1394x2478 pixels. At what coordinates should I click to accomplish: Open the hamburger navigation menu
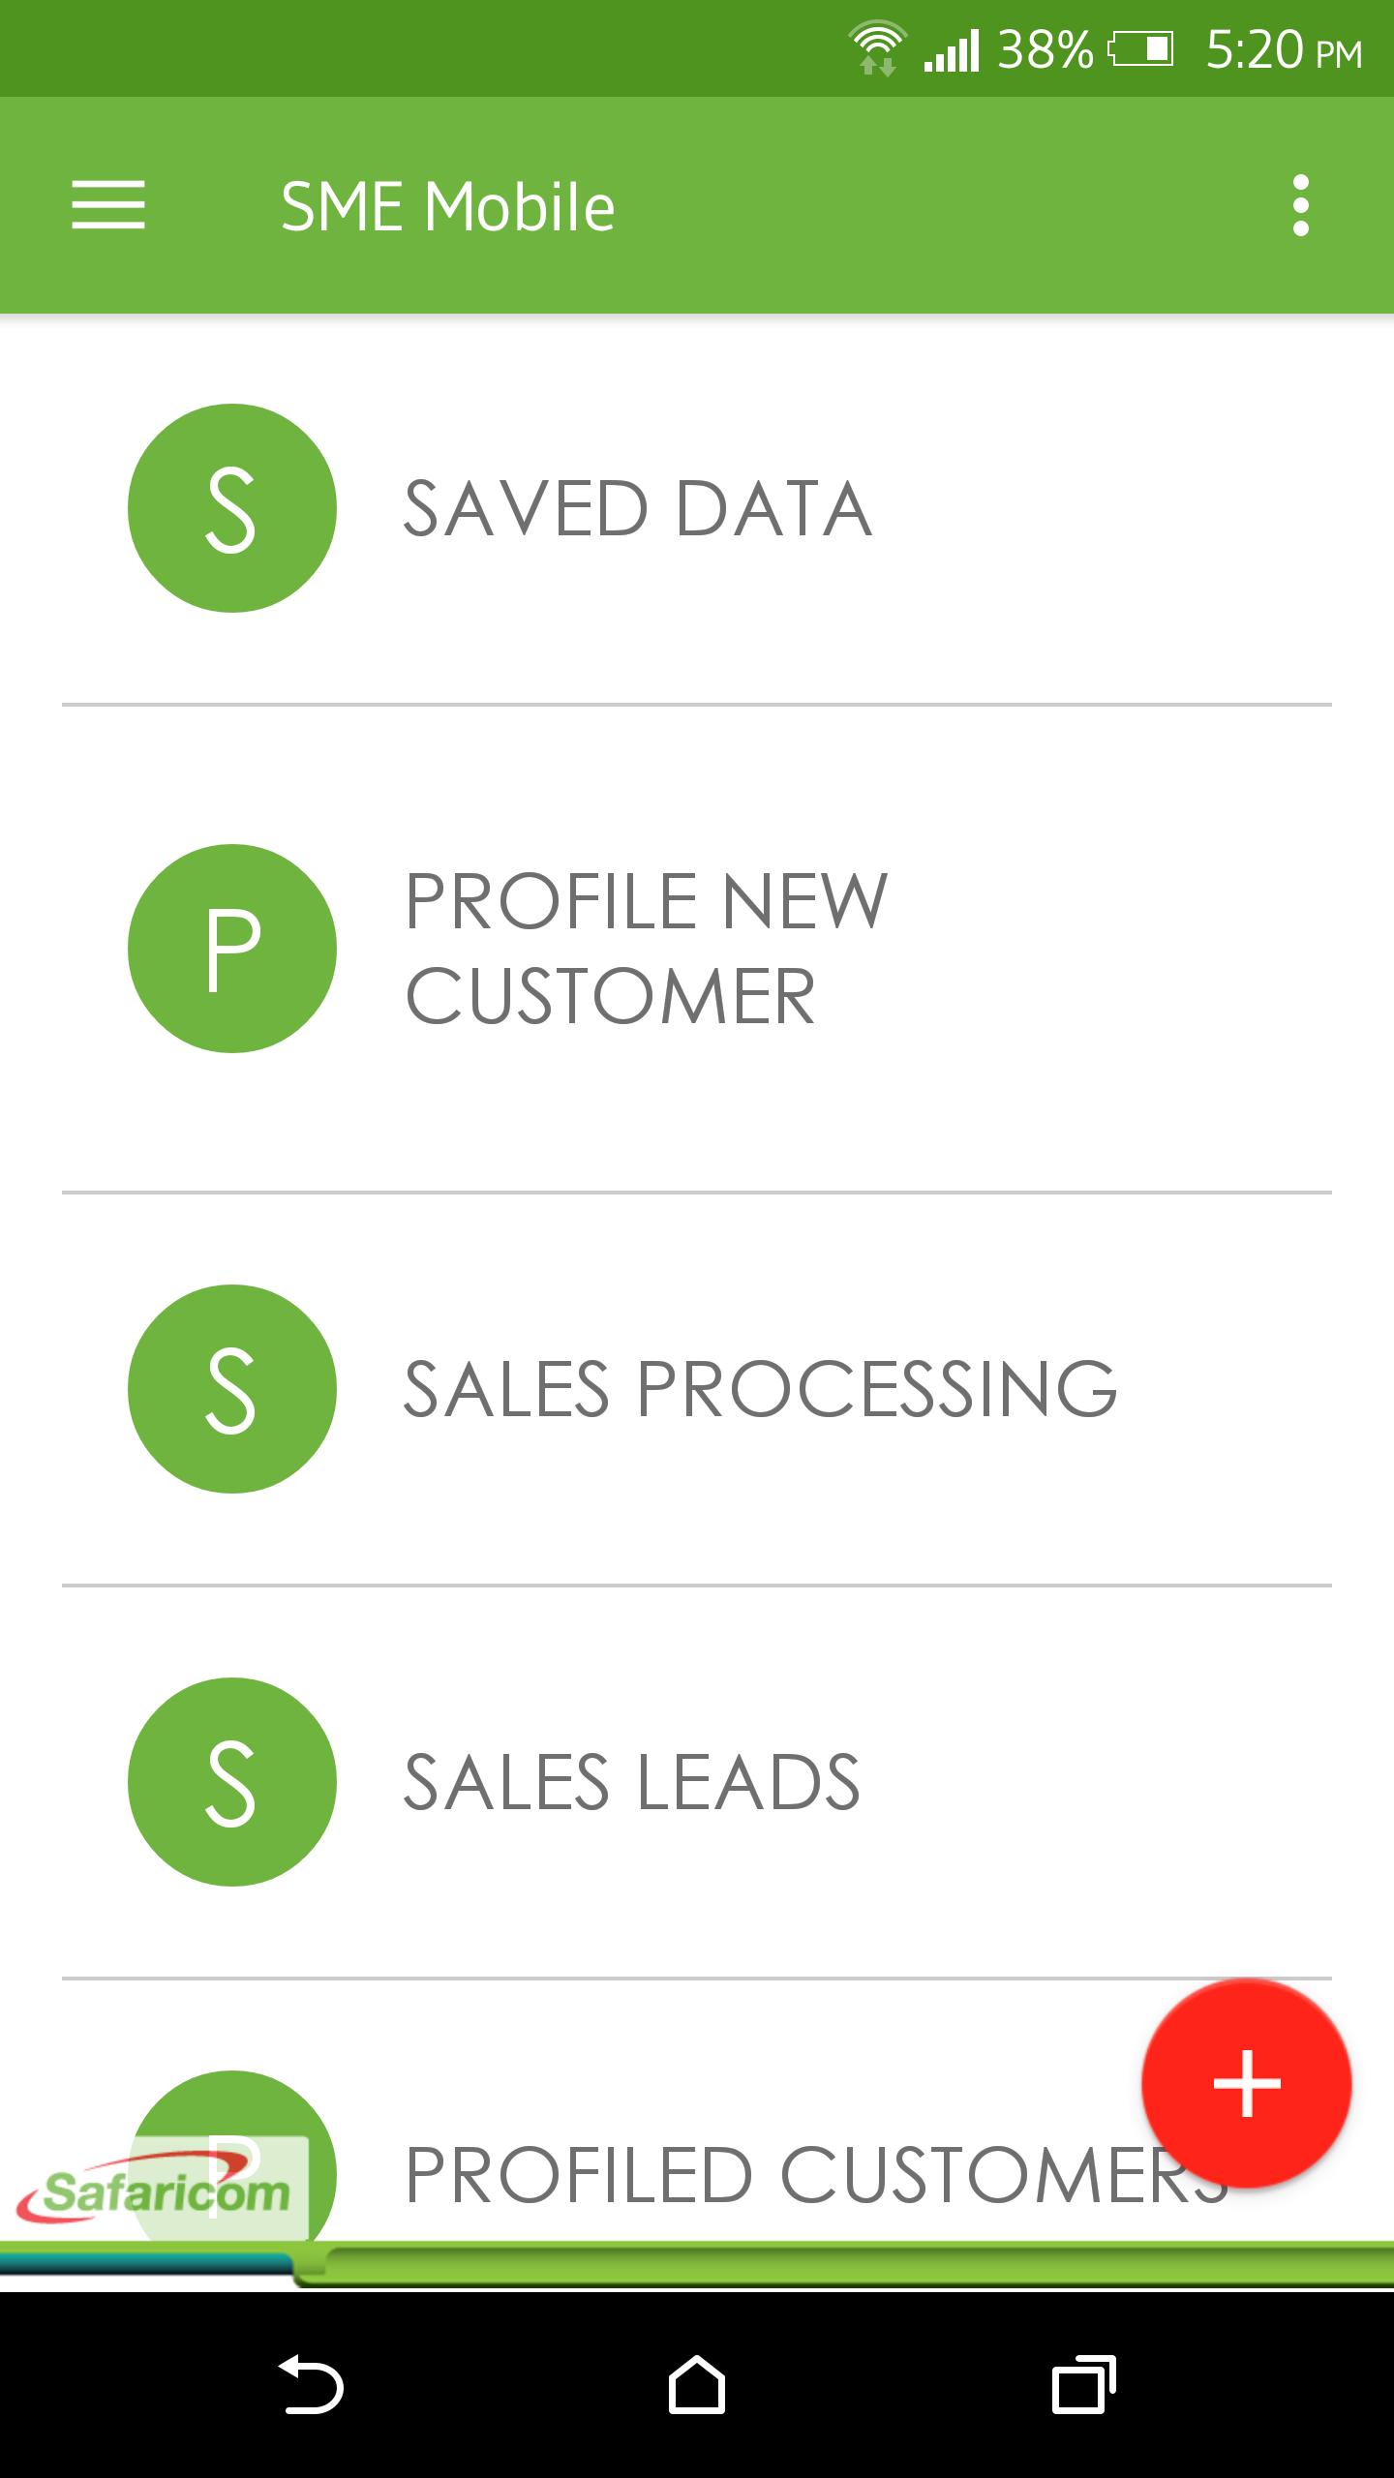(107, 205)
